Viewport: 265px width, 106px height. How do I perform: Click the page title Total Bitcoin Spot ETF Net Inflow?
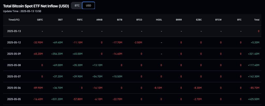(x=36, y=5)
